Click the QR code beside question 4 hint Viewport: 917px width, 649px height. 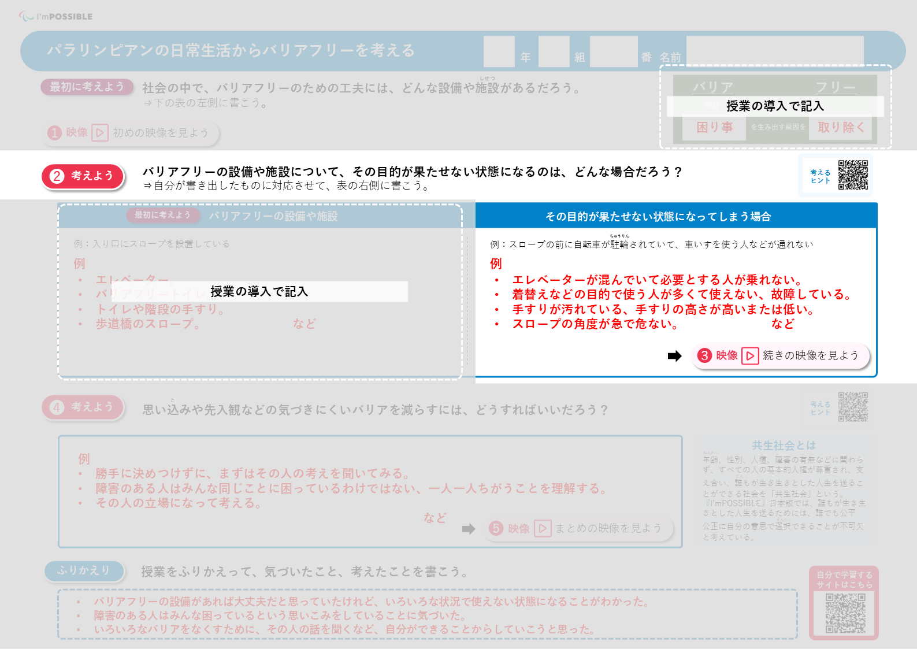[x=853, y=407]
